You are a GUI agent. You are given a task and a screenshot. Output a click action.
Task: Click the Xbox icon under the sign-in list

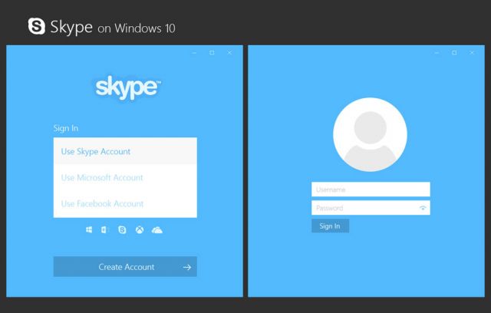[x=140, y=230]
